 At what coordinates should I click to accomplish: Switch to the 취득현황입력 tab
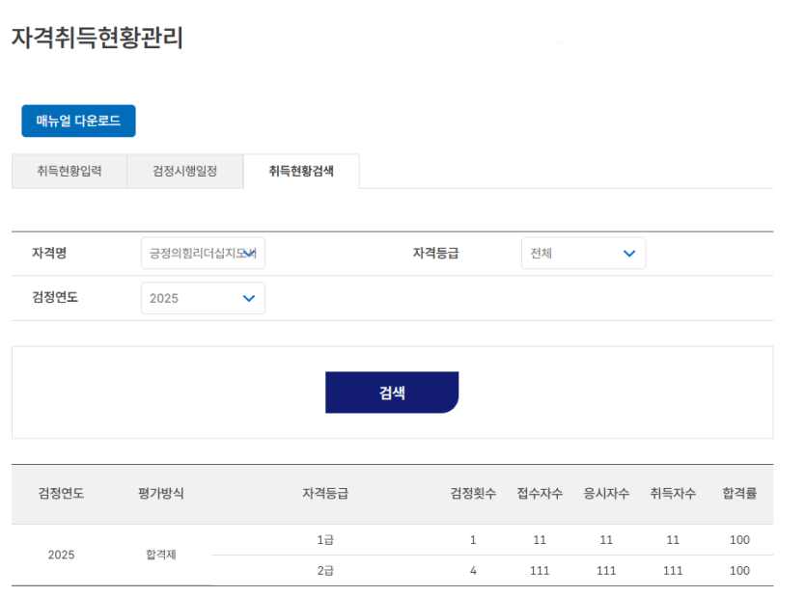tap(69, 172)
